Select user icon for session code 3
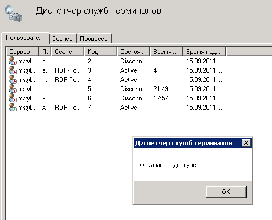Screen dimensions: 272x220 13,70
